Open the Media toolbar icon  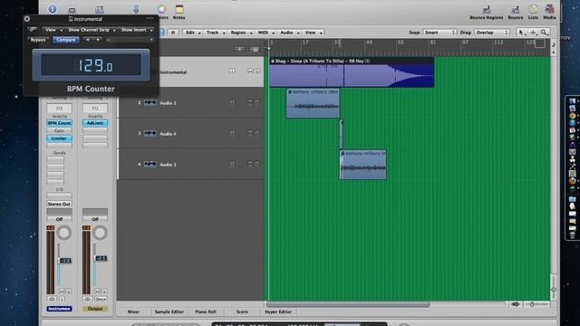(549, 12)
